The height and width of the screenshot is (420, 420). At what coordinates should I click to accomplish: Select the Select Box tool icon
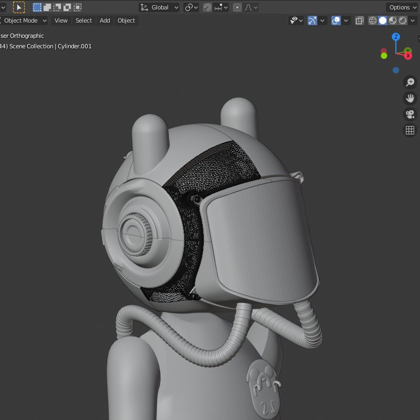tap(19, 7)
